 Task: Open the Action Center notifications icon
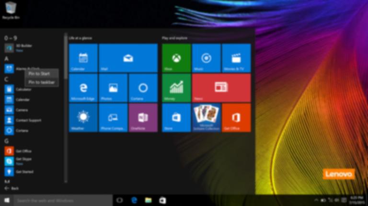(344, 200)
